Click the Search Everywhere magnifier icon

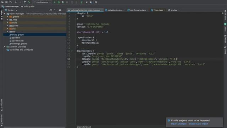[x=96, y=2]
